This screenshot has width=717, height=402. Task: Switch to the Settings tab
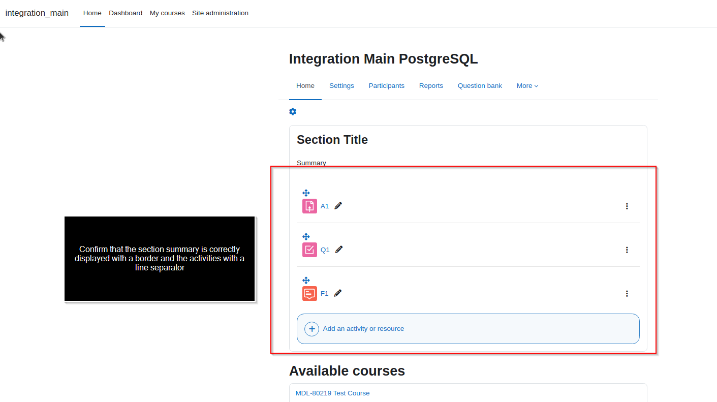coord(341,86)
